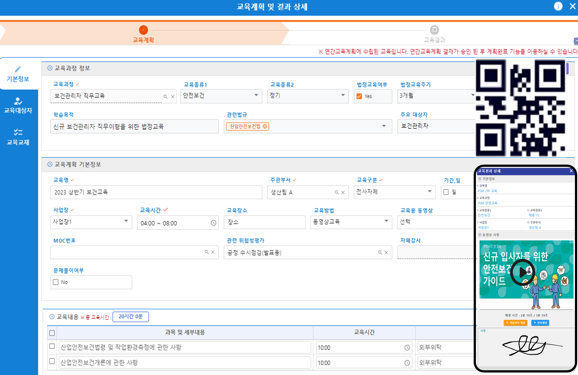Open the 기본정보 sidebar tab

pos(18,74)
